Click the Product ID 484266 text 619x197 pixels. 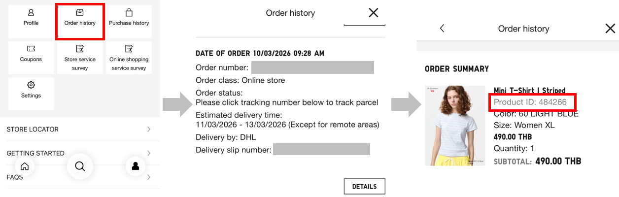click(x=530, y=102)
